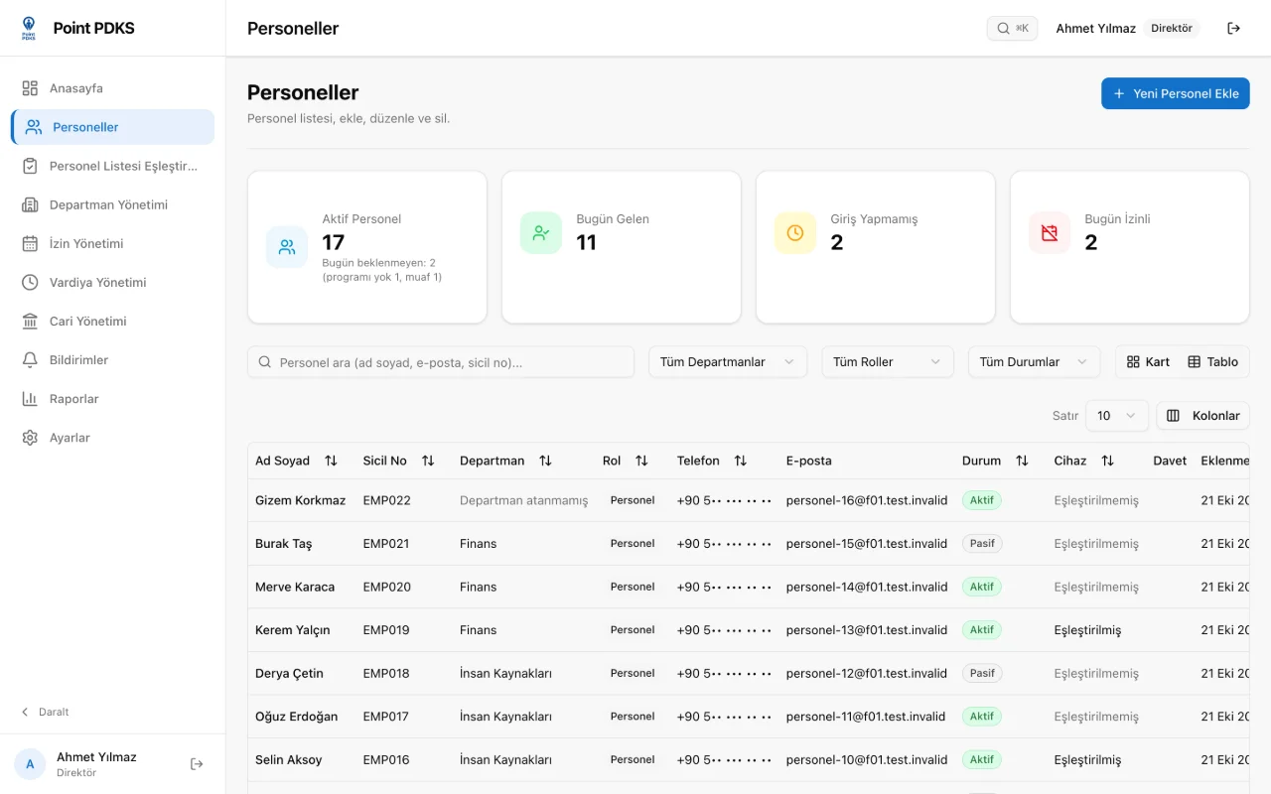The width and height of the screenshot is (1271, 794).
Task: Click the Point PDKS logo icon
Action: 29,28
